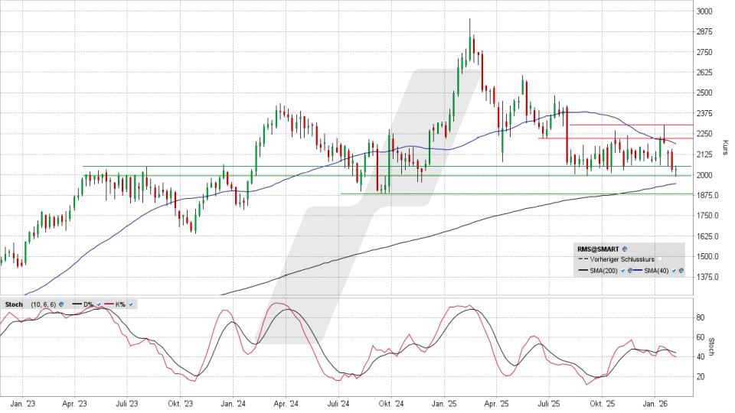
Task: Click the Okt. '23 date axis label
Action: (x=180, y=403)
